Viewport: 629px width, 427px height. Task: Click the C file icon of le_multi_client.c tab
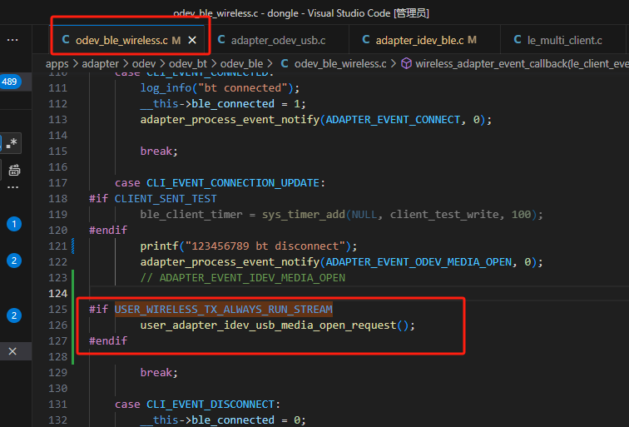pos(518,40)
